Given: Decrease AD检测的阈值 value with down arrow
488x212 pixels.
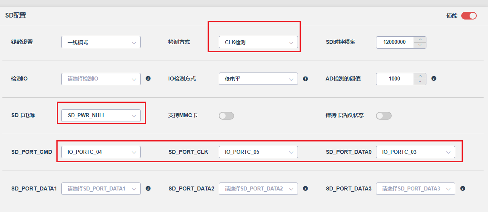Looking at the screenshot, I should click(x=420, y=82).
